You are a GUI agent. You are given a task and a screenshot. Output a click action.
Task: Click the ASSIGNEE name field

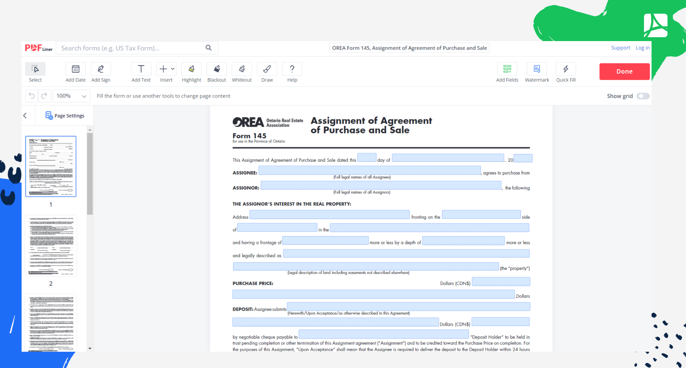[370, 170]
